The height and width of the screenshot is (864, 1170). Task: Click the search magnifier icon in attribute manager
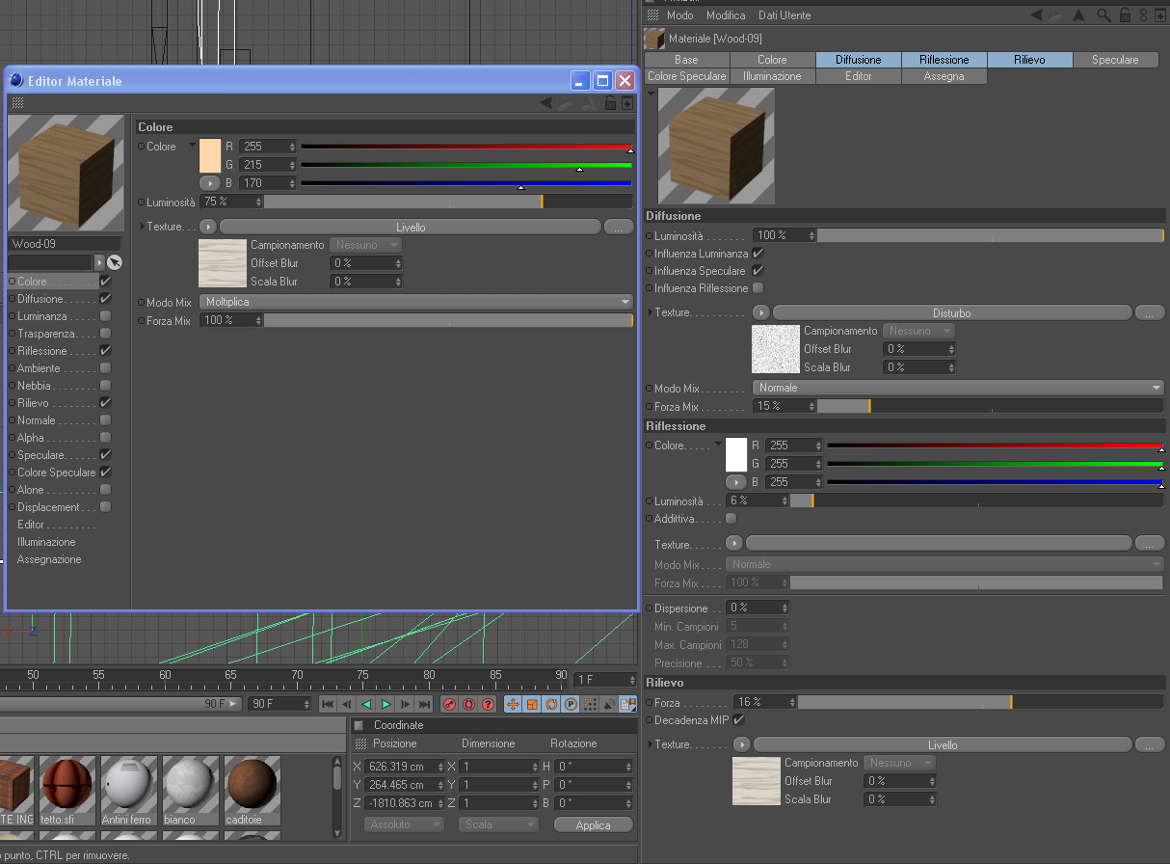click(1104, 15)
